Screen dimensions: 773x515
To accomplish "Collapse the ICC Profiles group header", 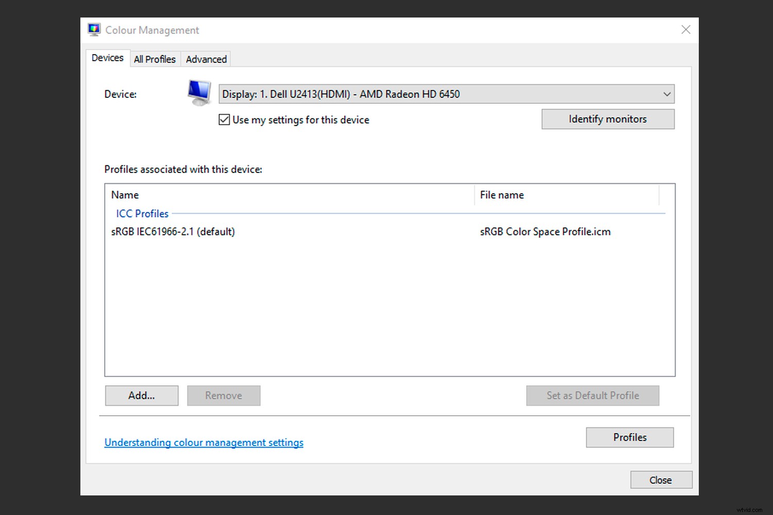I will coord(142,214).
